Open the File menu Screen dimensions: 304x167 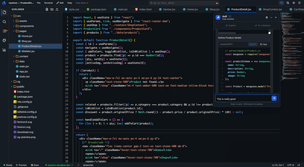click(x=39, y=3)
